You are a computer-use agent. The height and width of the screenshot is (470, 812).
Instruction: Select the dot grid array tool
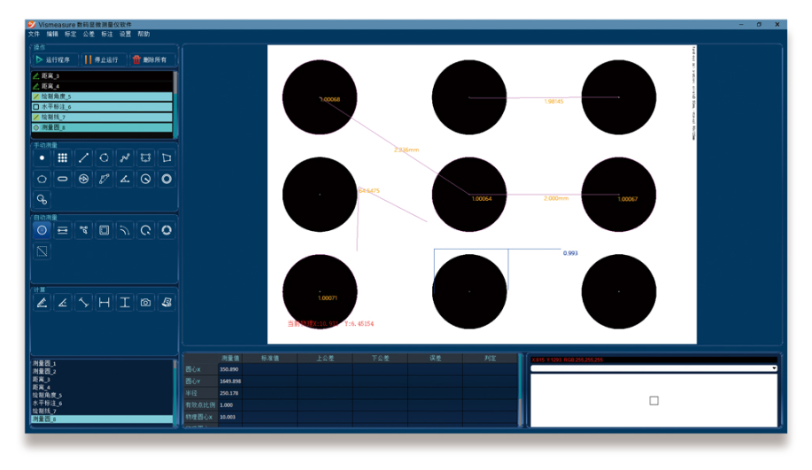pyautogui.click(x=63, y=158)
